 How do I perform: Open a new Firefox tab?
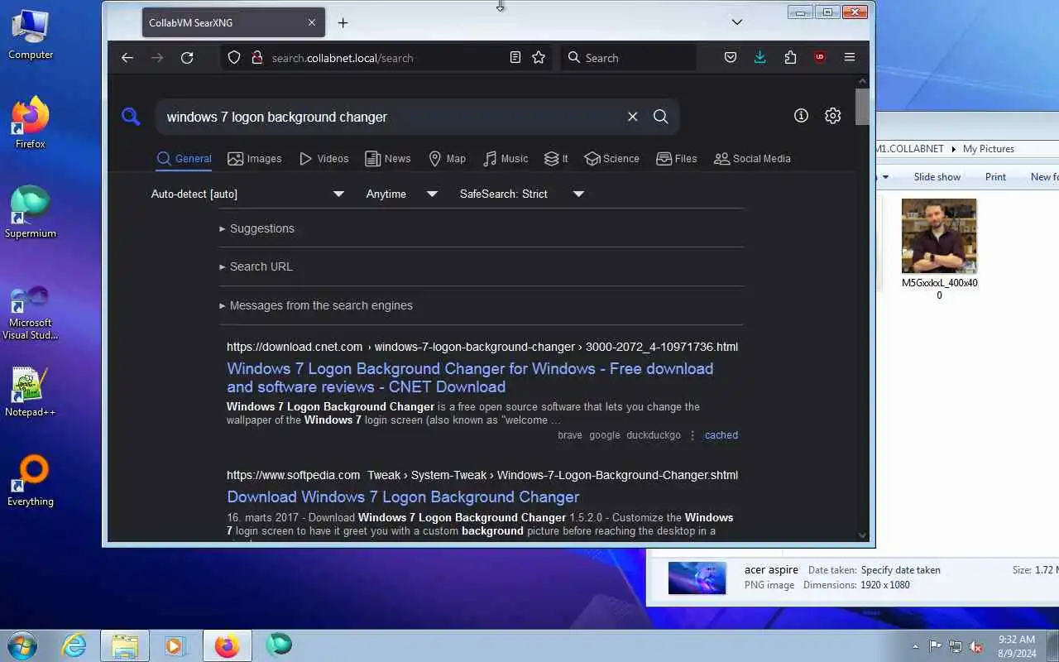point(343,22)
